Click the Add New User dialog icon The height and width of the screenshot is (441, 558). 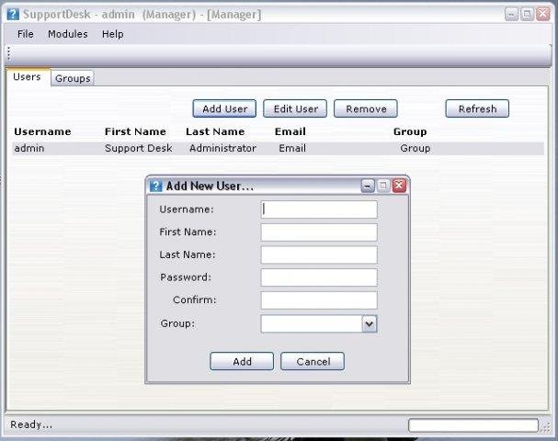tap(155, 186)
